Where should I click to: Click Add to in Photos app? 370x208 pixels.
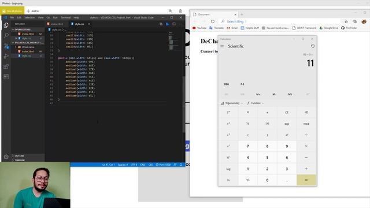point(33,11)
